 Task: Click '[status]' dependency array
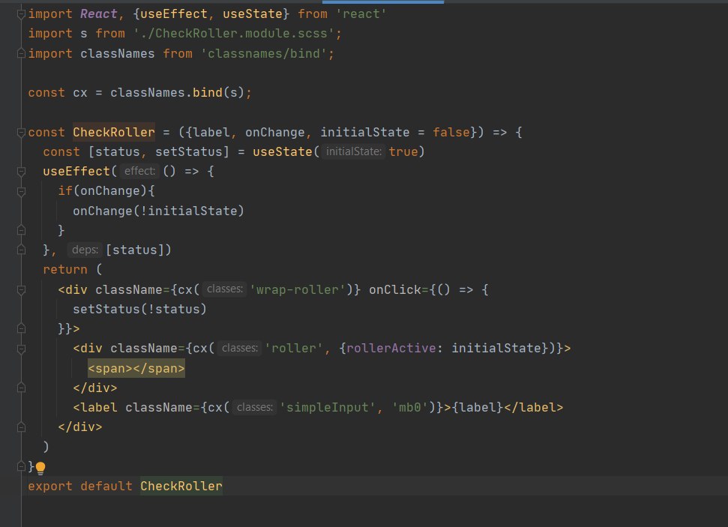point(135,250)
